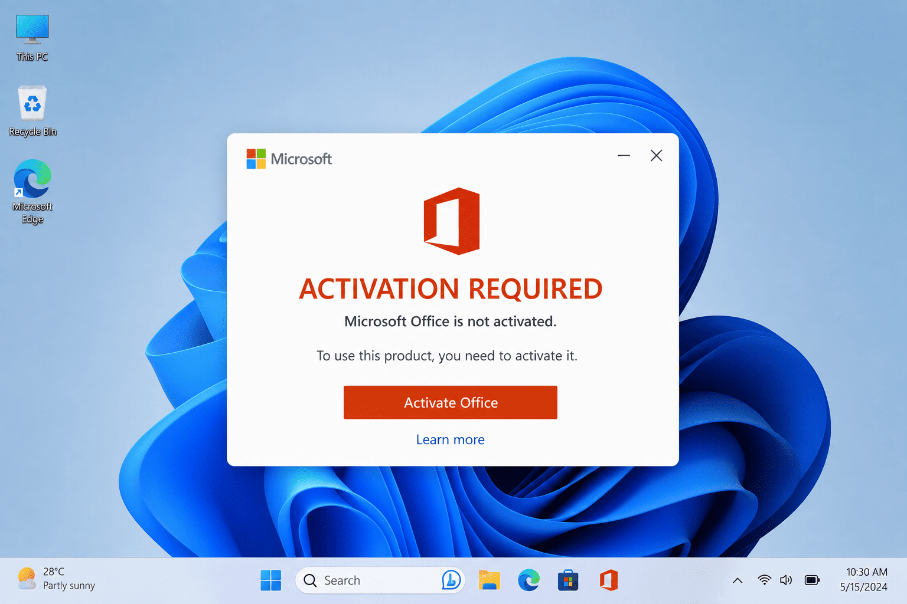Open Microsoft Edge from the taskbar

click(528, 580)
